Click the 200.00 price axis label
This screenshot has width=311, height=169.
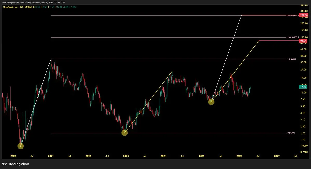[303, 23]
